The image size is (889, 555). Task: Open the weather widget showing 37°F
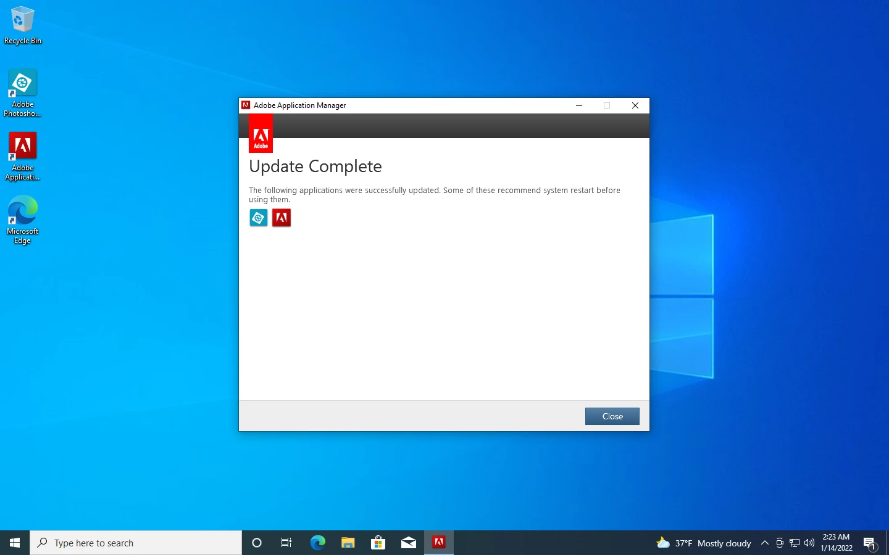pos(704,543)
